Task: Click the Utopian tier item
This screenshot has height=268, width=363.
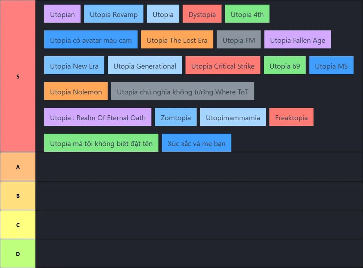Action: point(62,14)
